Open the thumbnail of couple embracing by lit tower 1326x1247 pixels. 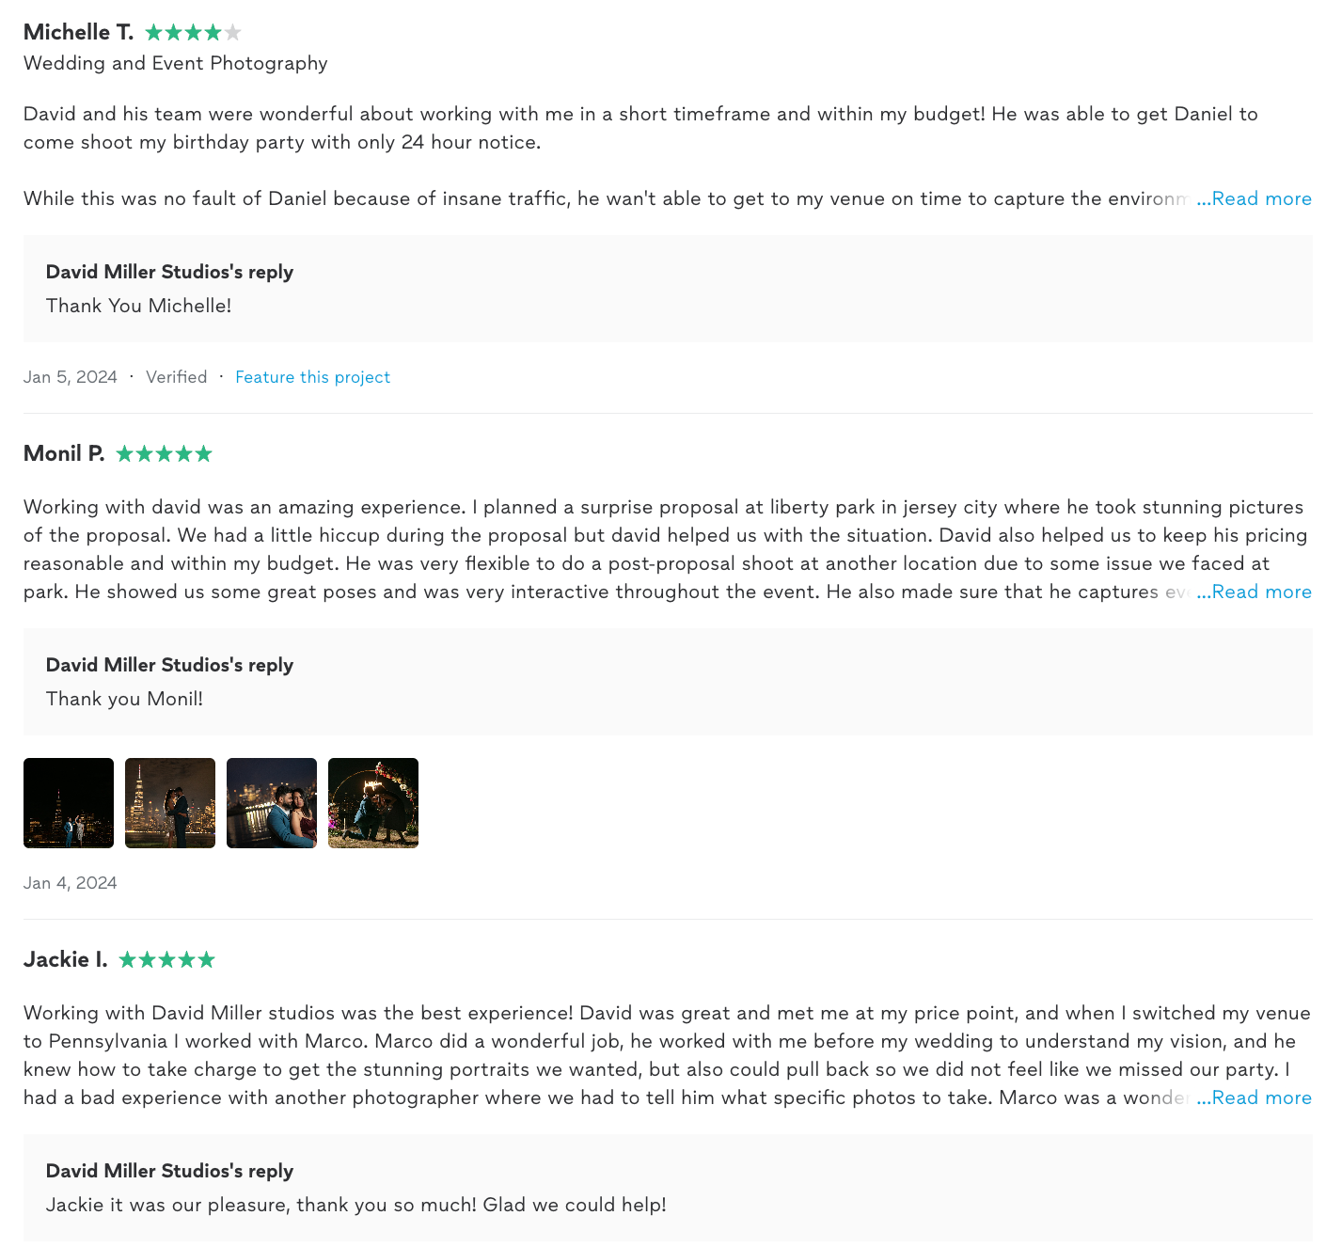[170, 803]
